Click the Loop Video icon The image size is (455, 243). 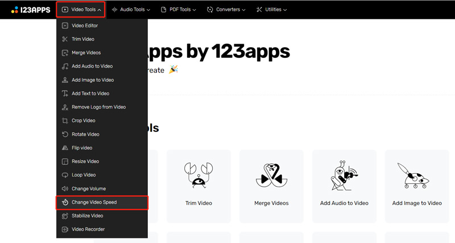click(x=65, y=175)
